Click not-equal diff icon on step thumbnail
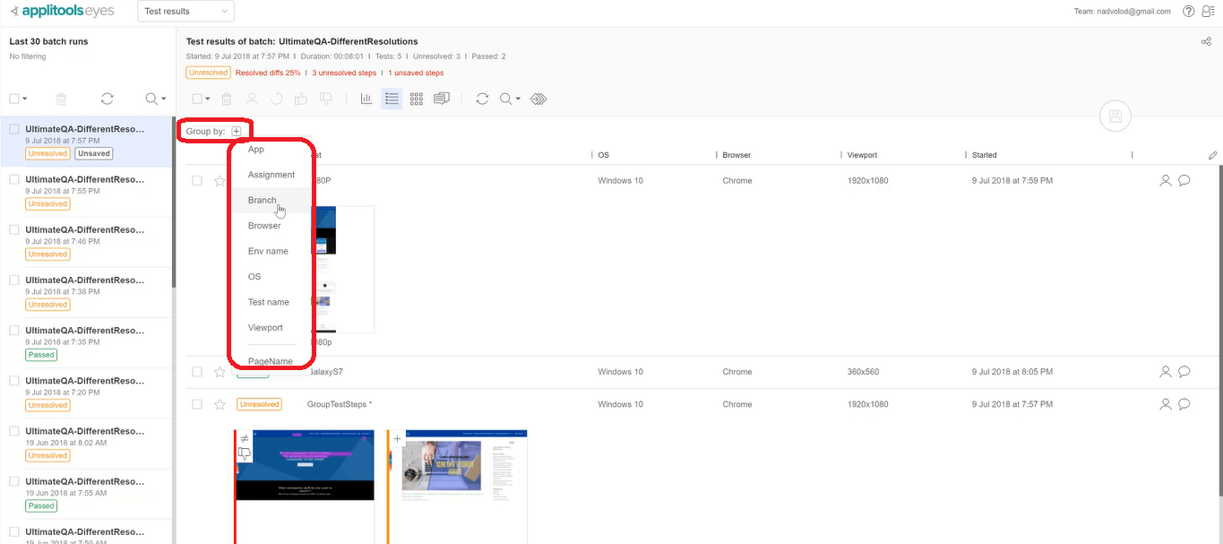Screen dimensions: 1223x544 pos(245,438)
